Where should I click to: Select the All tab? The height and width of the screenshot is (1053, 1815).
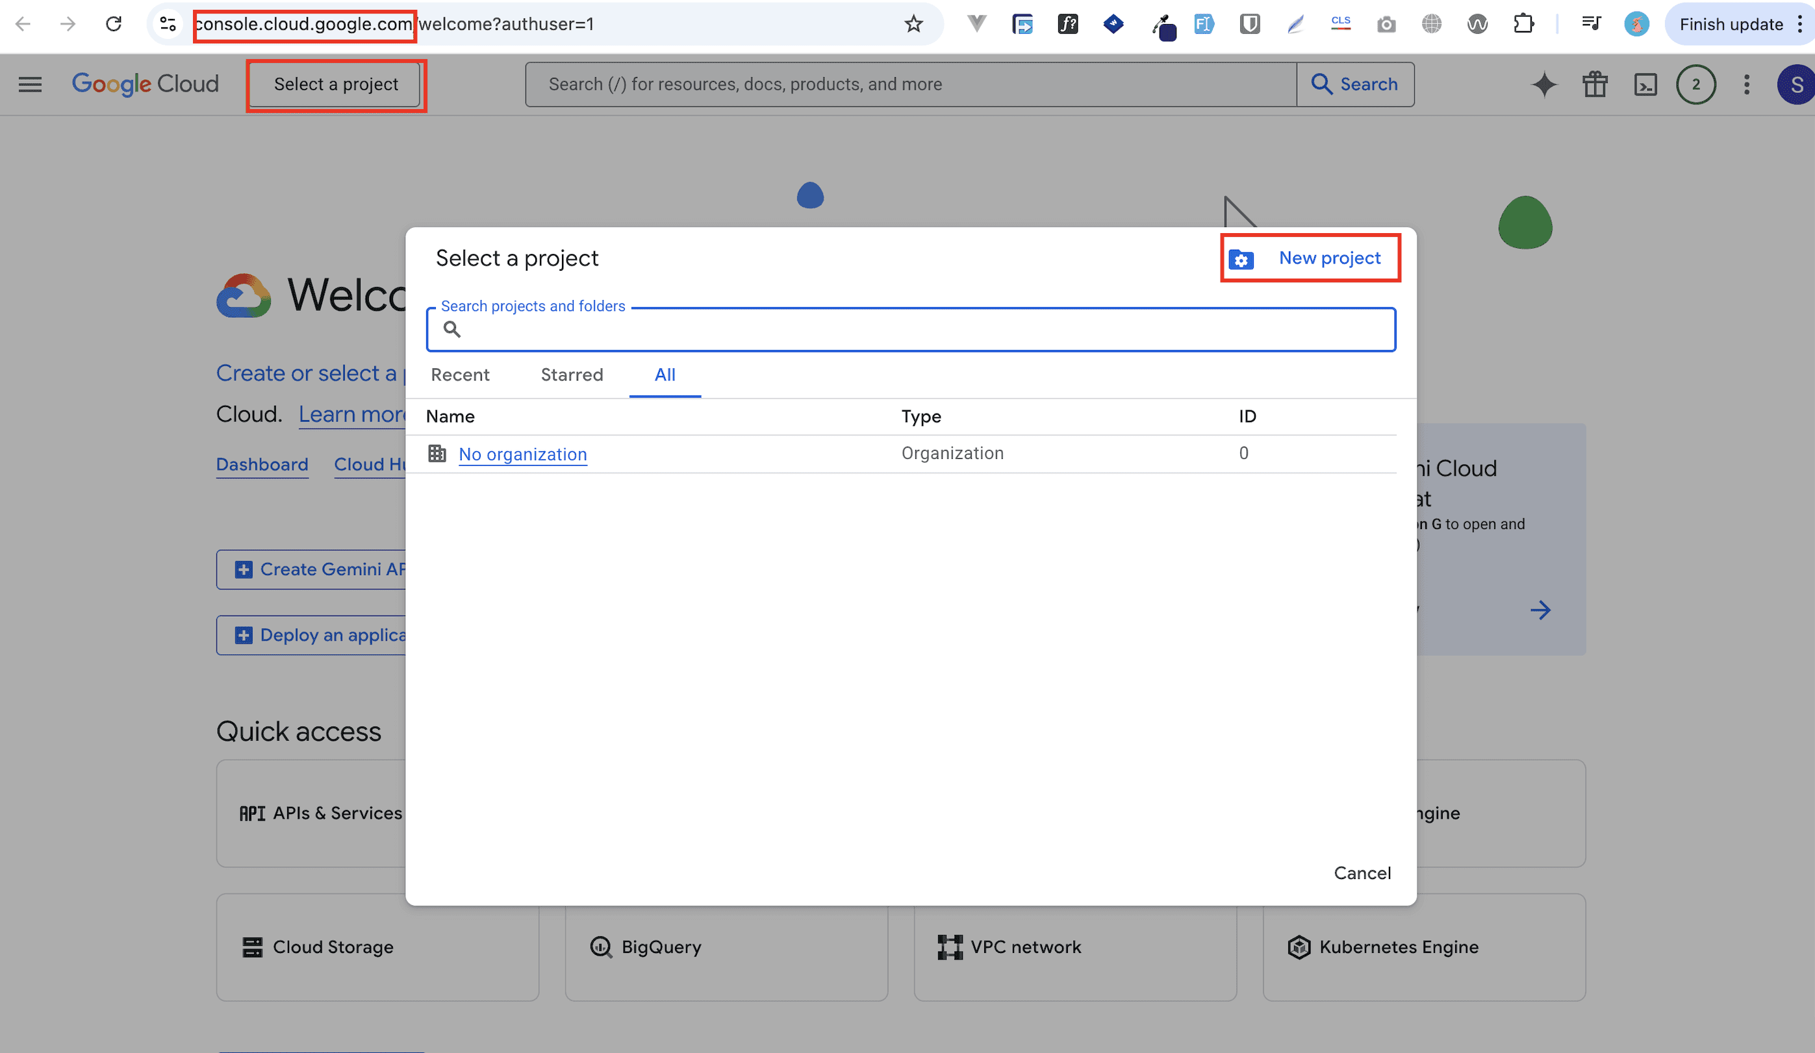[x=665, y=375]
